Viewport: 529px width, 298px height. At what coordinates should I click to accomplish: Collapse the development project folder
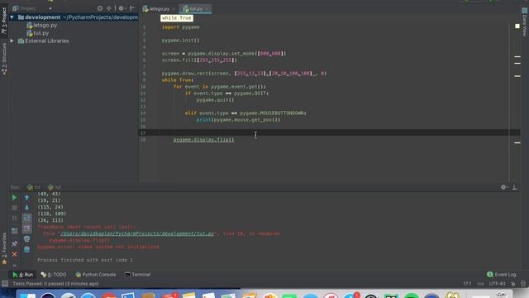click(12, 17)
